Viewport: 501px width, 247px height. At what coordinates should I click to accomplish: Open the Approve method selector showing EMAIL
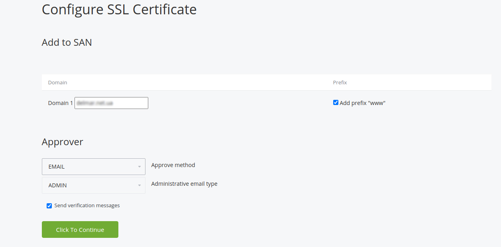click(x=93, y=166)
